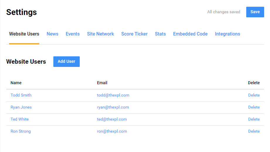Open the Integrations tab

(227, 34)
